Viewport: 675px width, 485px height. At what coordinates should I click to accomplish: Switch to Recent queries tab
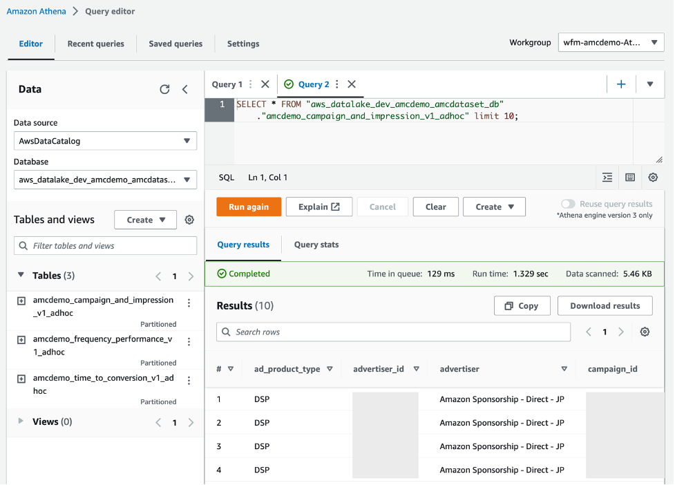(95, 44)
